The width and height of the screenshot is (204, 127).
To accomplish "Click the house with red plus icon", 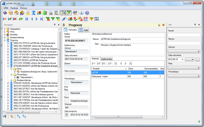I will 80,19.
